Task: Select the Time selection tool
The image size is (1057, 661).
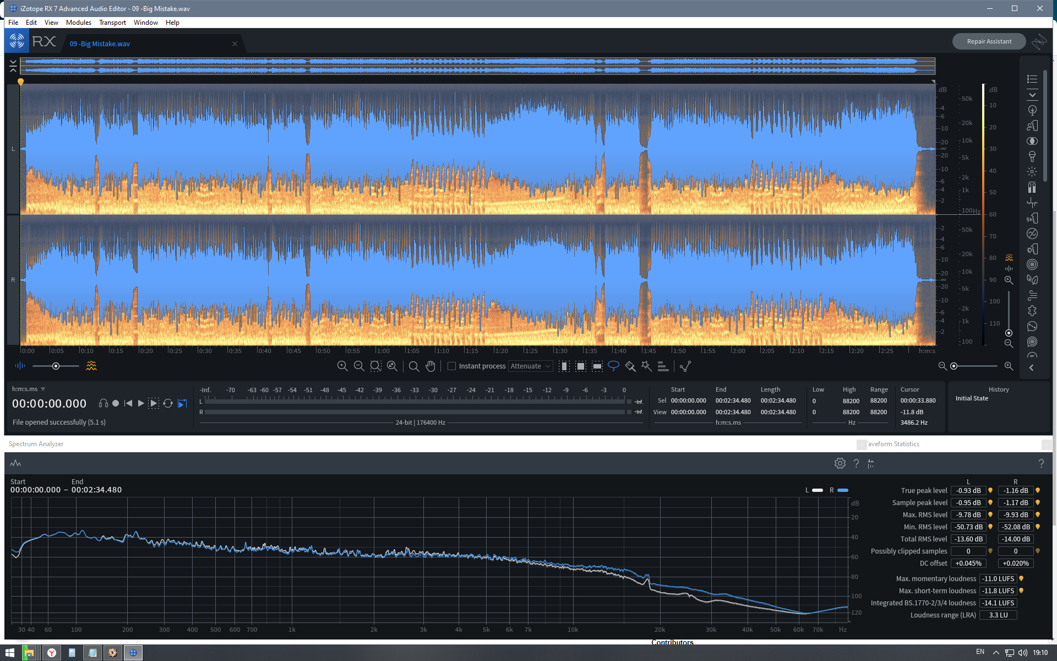Action: [x=564, y=366]
